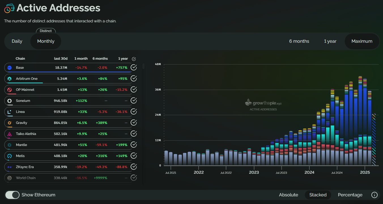Uncheck the Metis checkmark
Screen dimensions: 383x204
pyautogui.click(x=134, y=156)
